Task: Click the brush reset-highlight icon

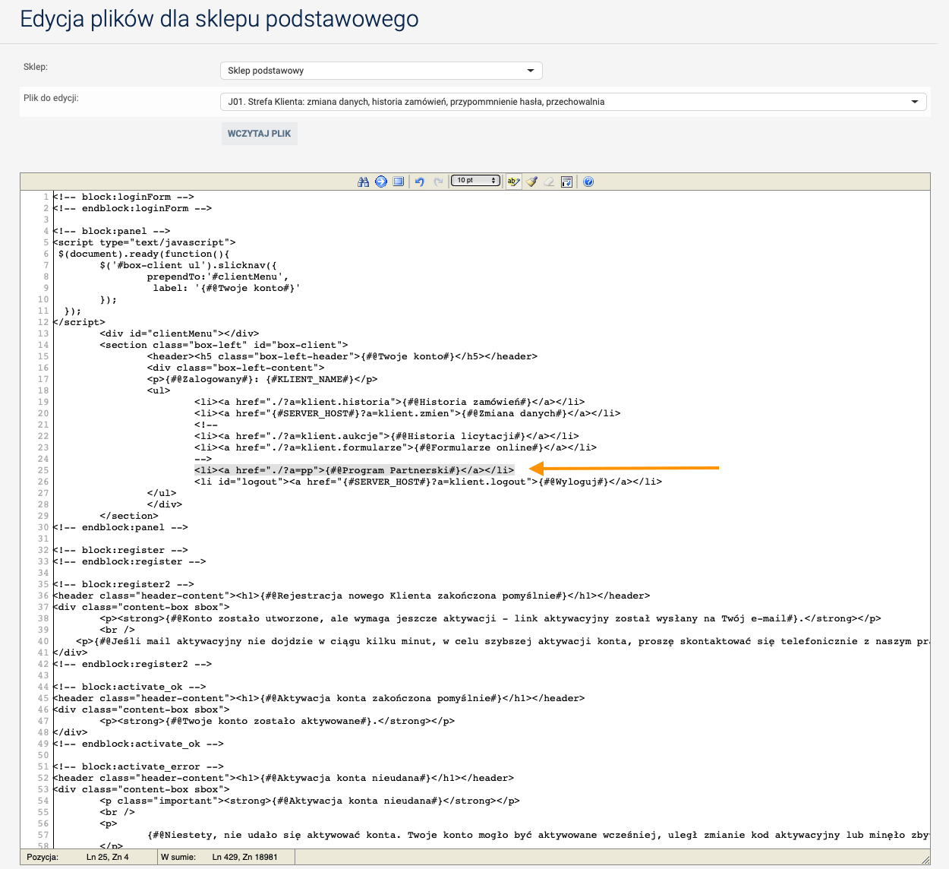Action: click(531, 182)
